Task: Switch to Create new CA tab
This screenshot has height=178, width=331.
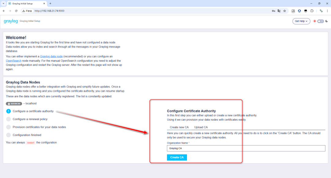Action: tap(179, 127)
